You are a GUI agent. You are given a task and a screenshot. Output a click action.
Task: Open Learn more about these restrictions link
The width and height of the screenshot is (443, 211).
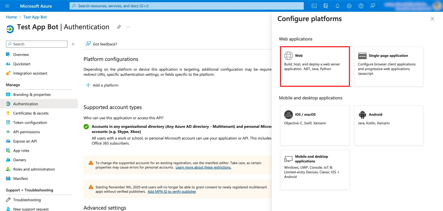203,167
